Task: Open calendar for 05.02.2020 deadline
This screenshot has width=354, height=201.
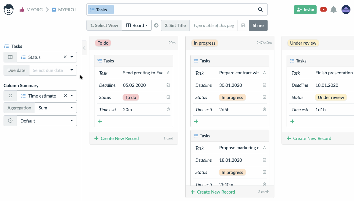Action: click(x=168, y=85)
